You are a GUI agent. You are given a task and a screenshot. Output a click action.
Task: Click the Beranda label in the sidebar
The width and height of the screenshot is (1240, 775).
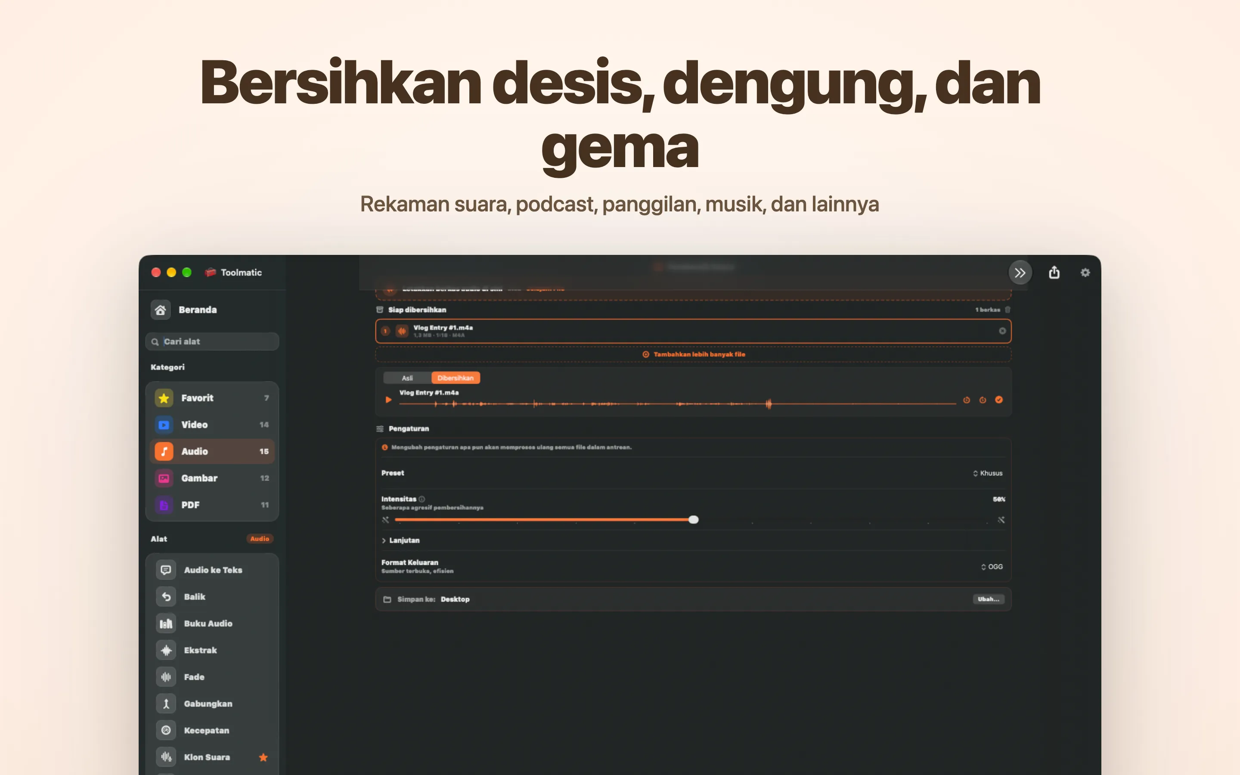pyautogui.click(x=198, y=310)
